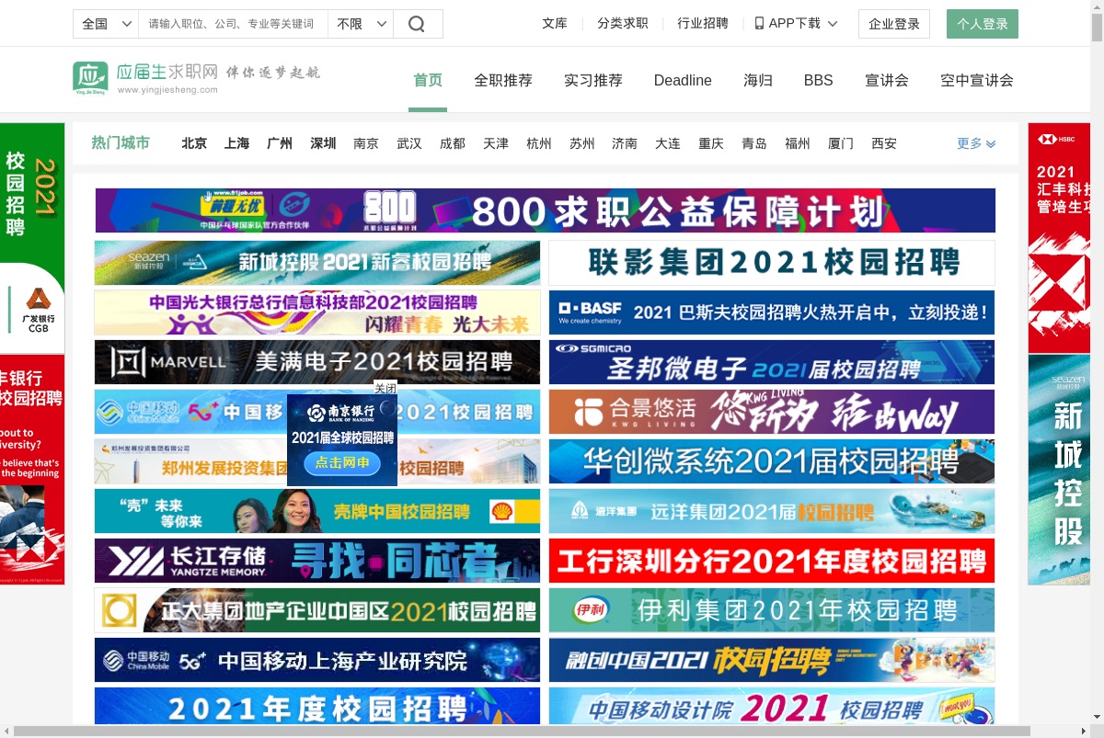Switch to the 首页 tab
This screenshot has width=1104, height=738.
(428, 80)
